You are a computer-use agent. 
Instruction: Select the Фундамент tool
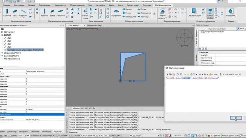pyautogui.click(x=116, y=13)
